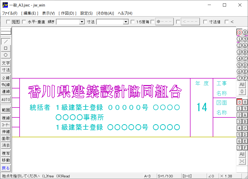Image resolution: width=248 pixels, height=179 pixels.
Task: Click the layer group All button
Action: coord(242,154)
